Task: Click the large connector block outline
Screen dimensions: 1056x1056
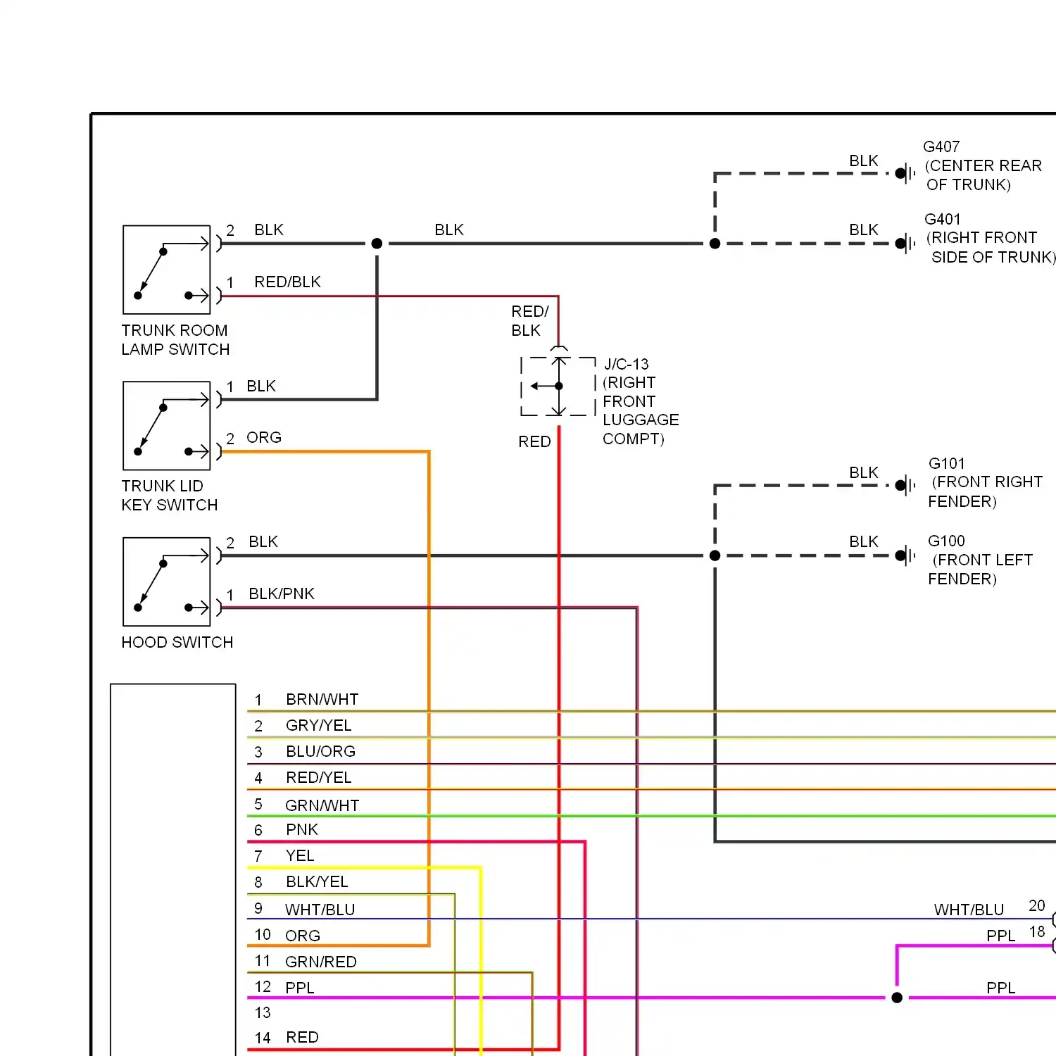Action: (x=173, y=869)
